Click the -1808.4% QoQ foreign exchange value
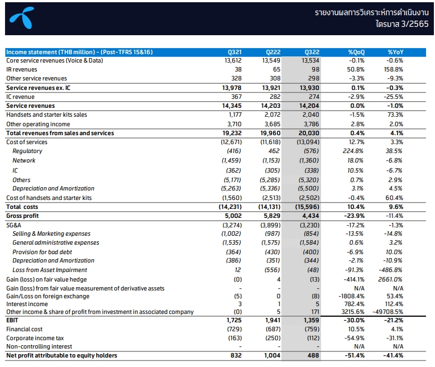This screenshot has height=367, width=435. pos(351,296)
